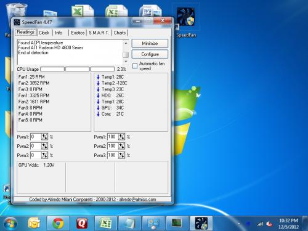Click the "Fan1: 25 RPM" reading
Screen dimensions: 308x231
point(31,77)
